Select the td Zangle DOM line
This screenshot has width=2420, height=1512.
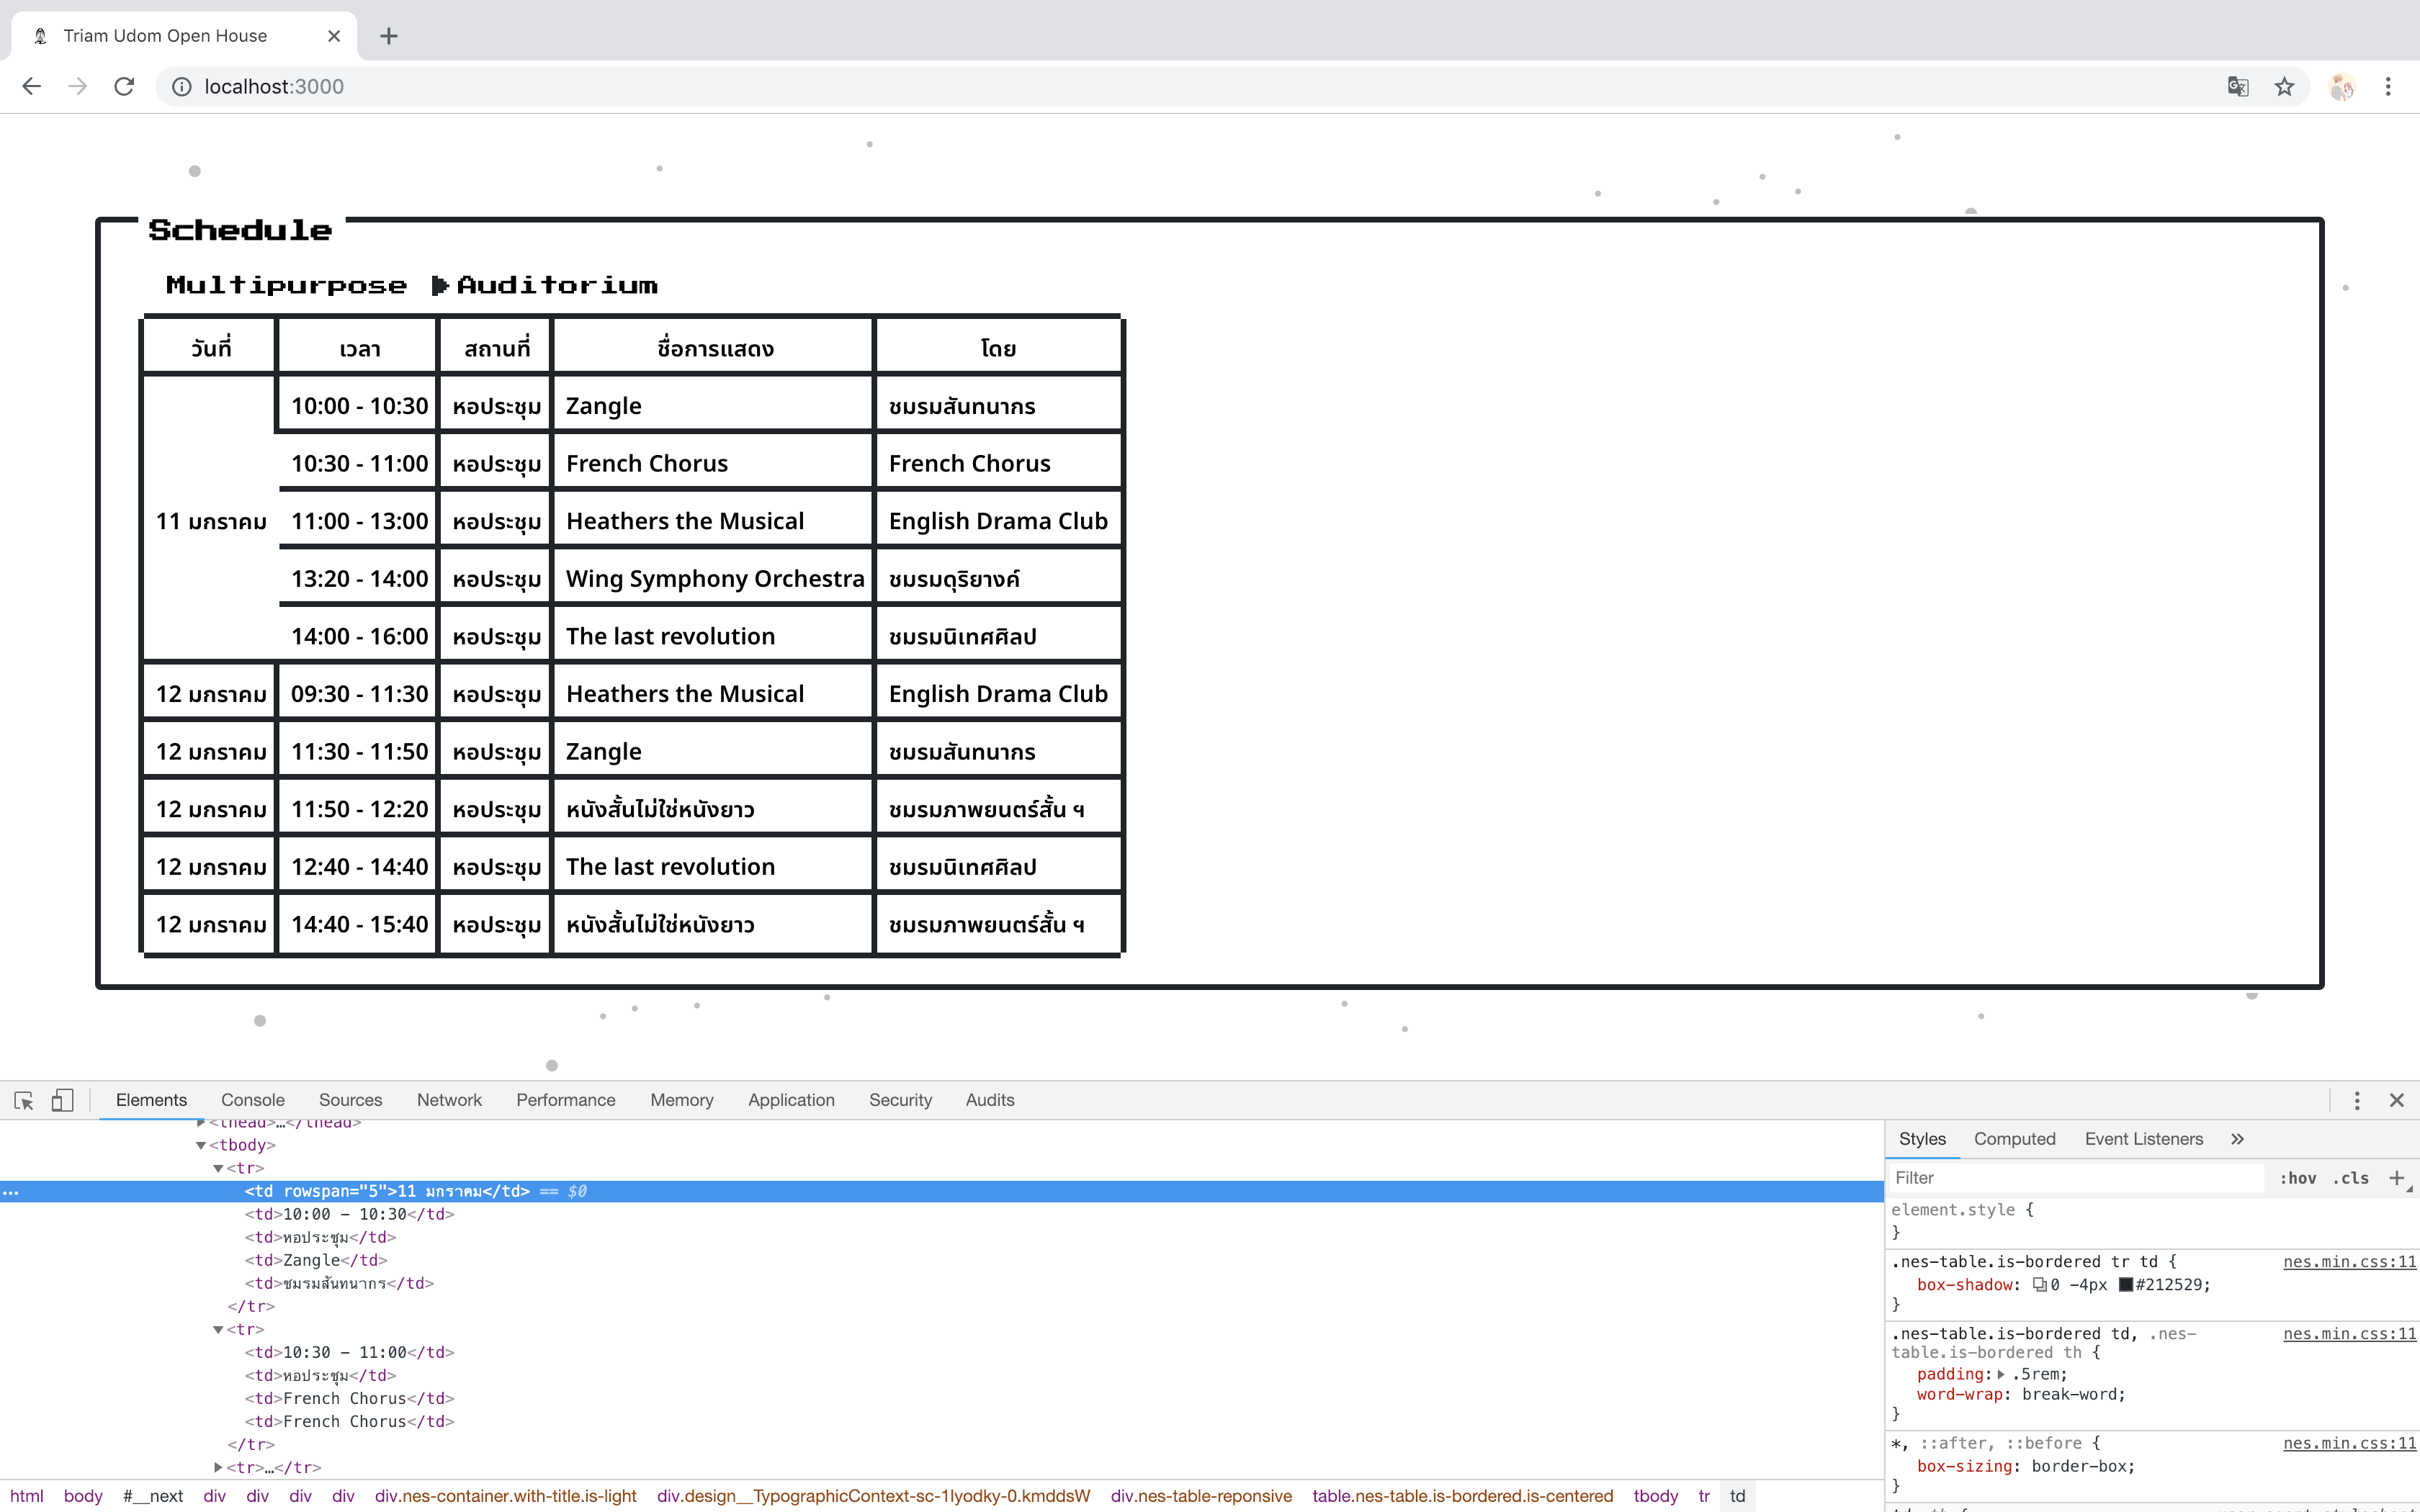click(x=316, y=1261)
